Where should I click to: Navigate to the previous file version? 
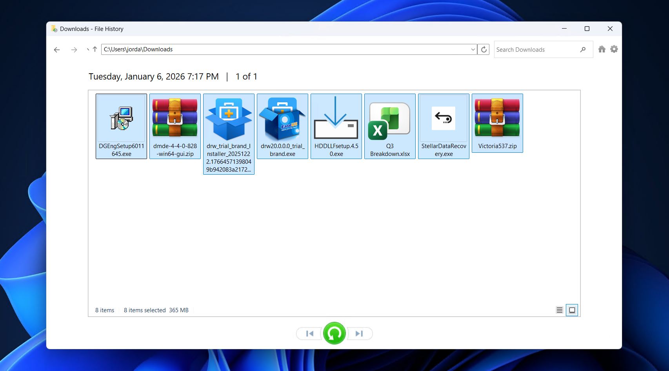tap(309, 333)
